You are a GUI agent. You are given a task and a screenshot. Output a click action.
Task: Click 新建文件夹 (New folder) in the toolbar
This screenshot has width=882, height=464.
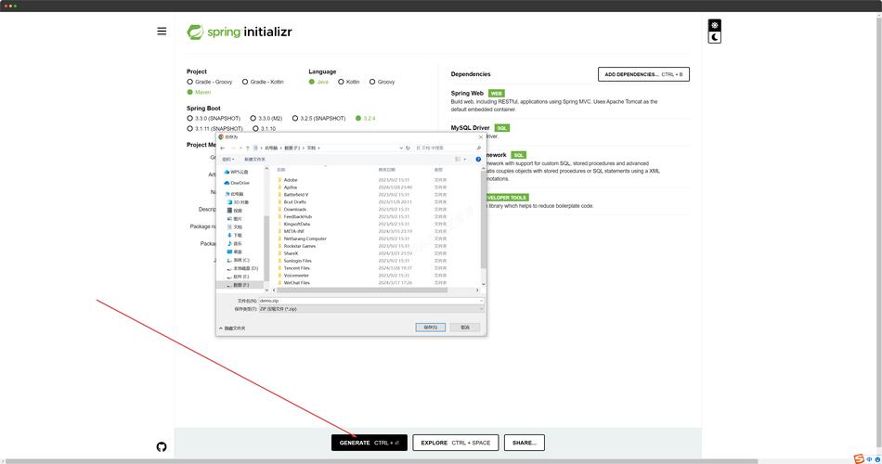pos(254,160)
